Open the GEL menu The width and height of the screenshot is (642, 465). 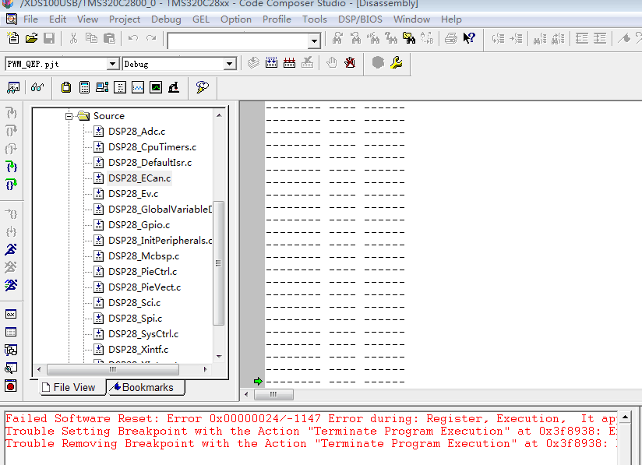201,19
